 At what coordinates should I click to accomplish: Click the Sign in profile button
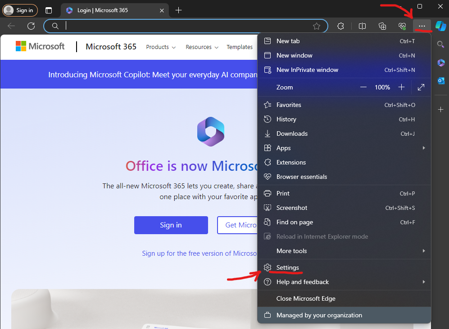coord(20,10)
